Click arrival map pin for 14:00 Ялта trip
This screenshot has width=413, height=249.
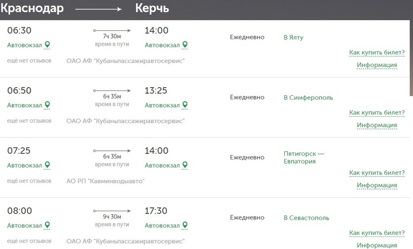pyautogui.click(x=185, y=45)
